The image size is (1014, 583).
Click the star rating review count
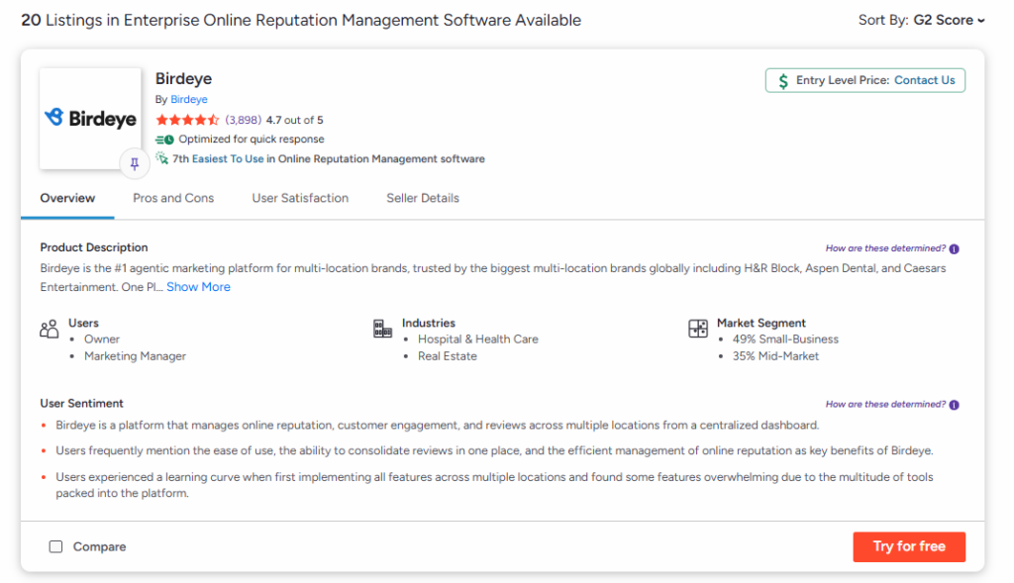pos(244,120)
